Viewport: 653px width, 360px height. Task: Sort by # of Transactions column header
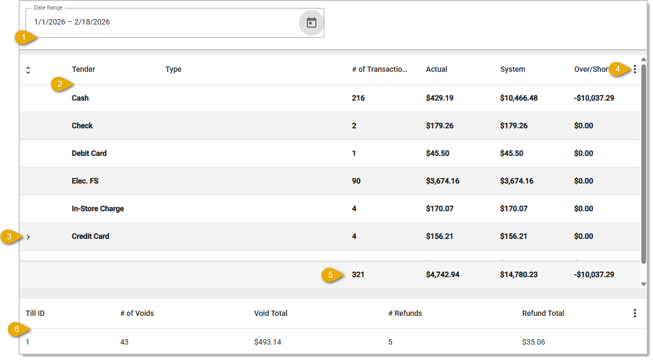tap(380, 69)
